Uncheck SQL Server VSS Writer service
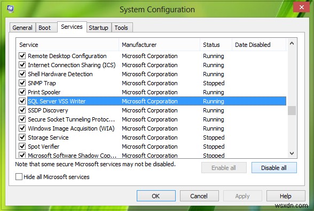 [22, 101]
